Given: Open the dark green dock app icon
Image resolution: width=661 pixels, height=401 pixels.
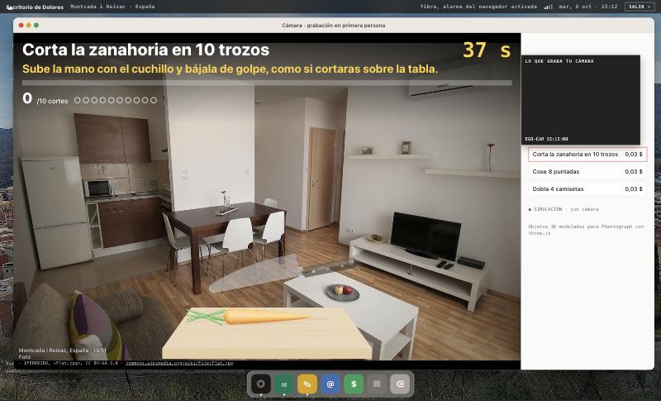Looking at the screenshot, I should click(283, 384).
